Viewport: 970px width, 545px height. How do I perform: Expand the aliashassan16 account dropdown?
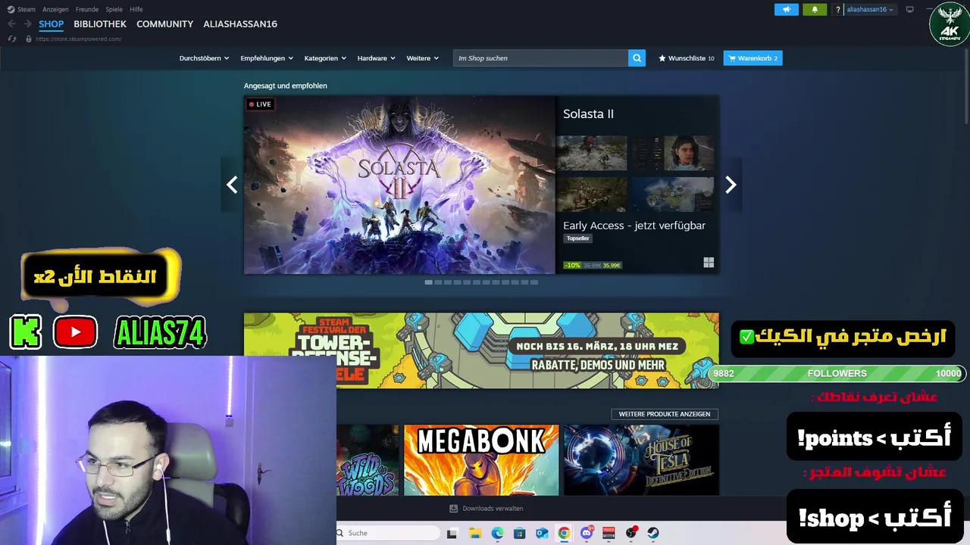pyautogui.click(x=869, y=9)
